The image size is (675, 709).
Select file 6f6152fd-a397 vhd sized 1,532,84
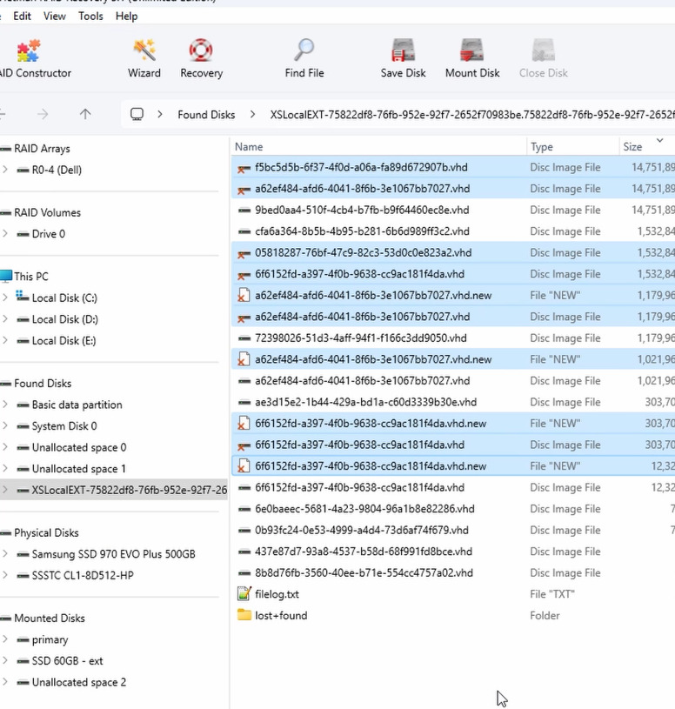453,274
